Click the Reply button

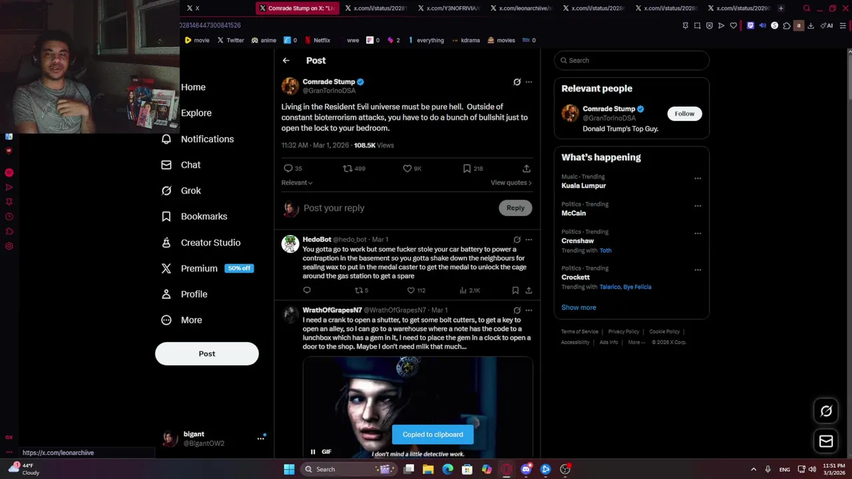(x=515, y=208)
